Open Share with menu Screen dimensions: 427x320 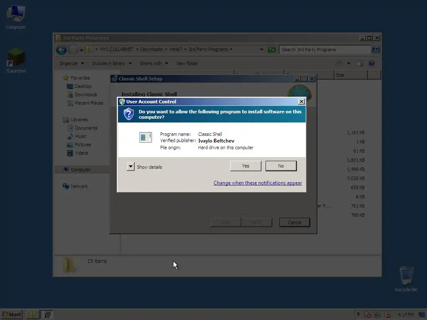[154, 63]
